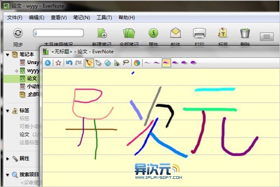Click the note window's EverNote icon
This screenshot has height=187, width=280.
[46, 52]
